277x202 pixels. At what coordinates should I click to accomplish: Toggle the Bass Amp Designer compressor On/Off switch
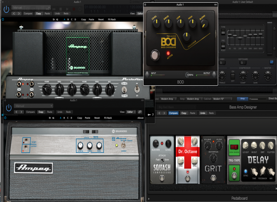point(233,76)
